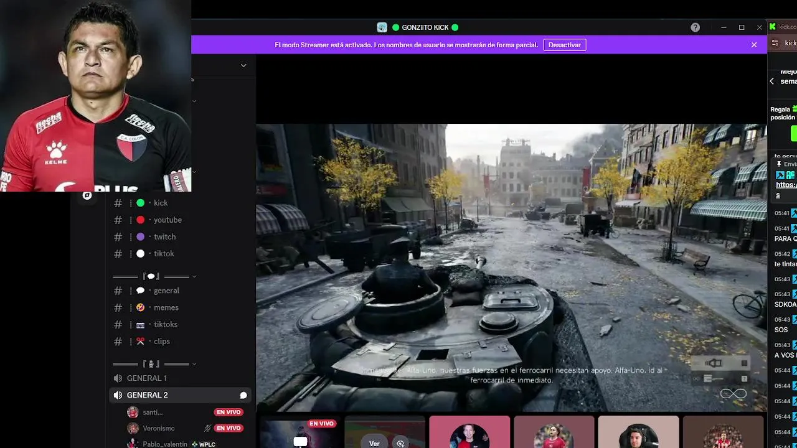The image size is (797, 448).
Task: Click Kick logo browser tab
Action: 773,27
